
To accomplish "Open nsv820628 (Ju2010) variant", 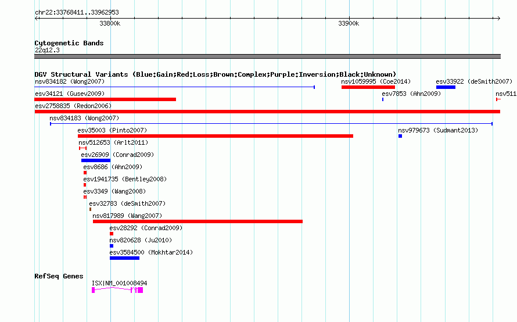I will pyautogui.click(x=141, y=240).
